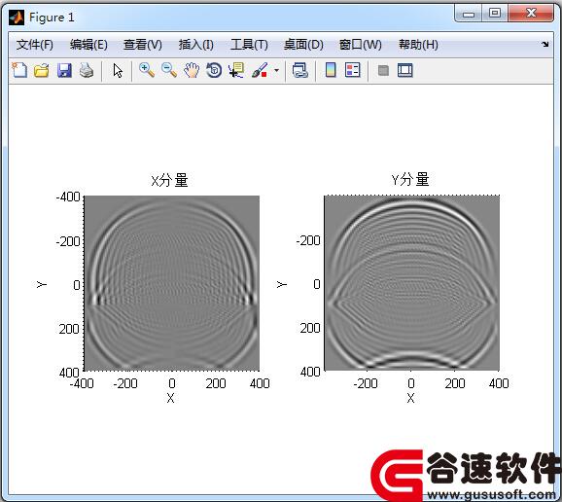
Task: Open the 窗口(W) menu
Action: pos(360,45)
